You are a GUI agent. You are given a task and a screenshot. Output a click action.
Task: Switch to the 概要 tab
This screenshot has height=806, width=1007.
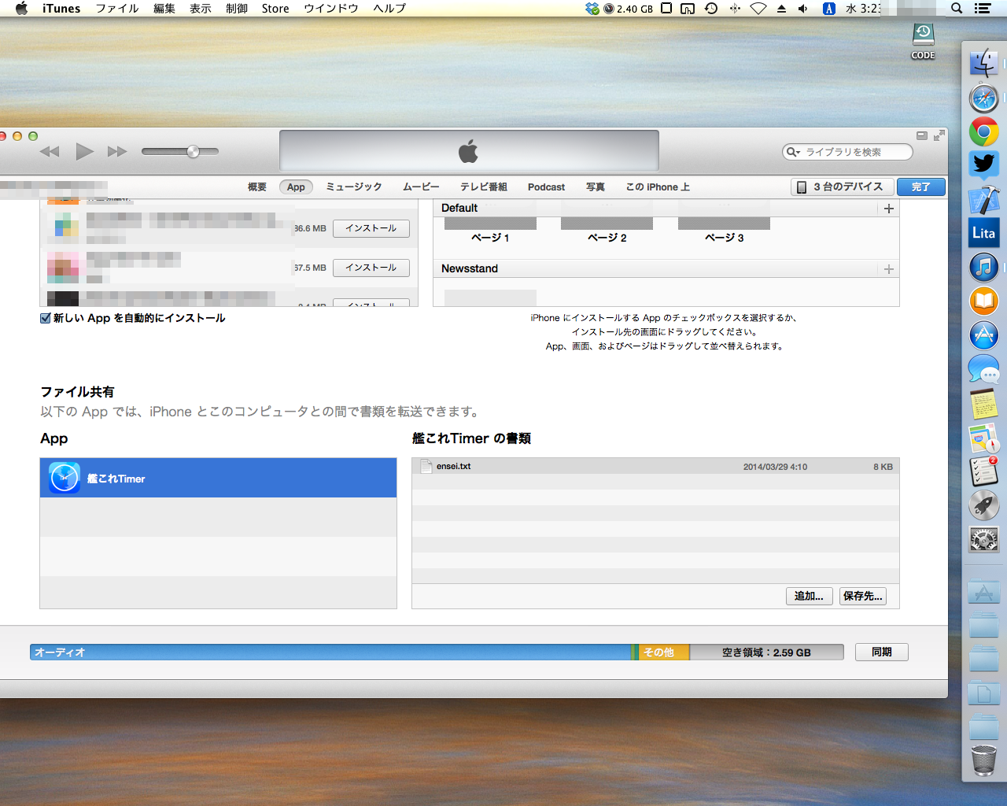click(257, 187)
